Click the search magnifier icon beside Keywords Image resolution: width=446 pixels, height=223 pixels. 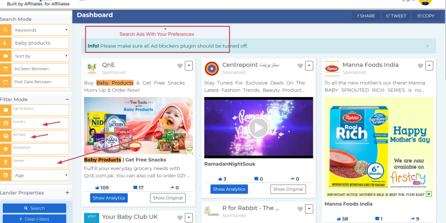pos(6,30)
